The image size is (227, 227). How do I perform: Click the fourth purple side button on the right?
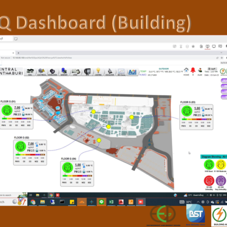pyautogui.click(x=224, y=97)
